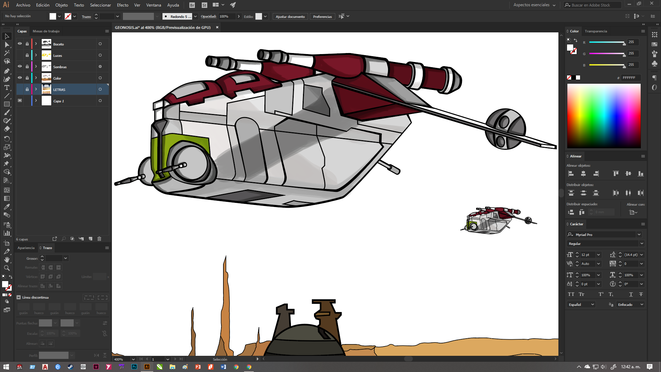This screenshot has height=372, width=661.
Task: Click the RGB color spectrum picker
Action: [604, 116]
